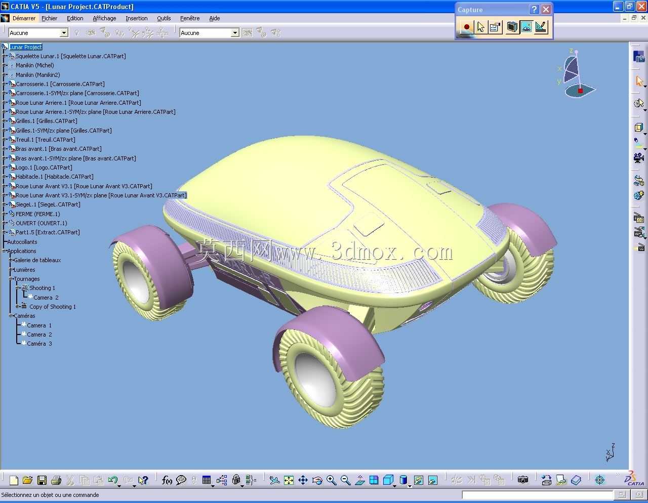Select Treuil.1 tree item
Viewport: 648px width, 503px height.
pyautogui.click(x=45, y=140)
